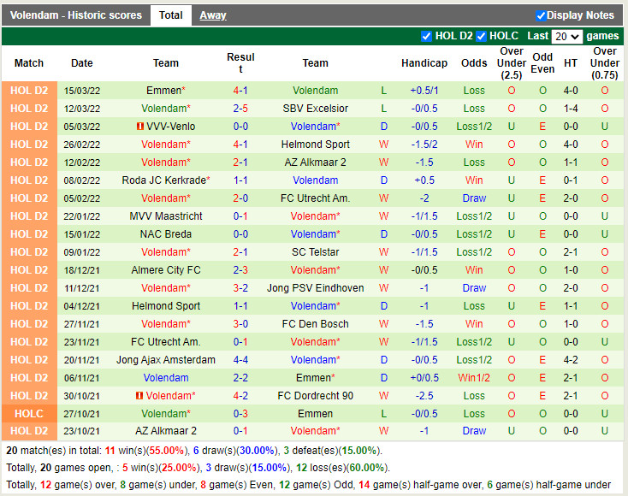The image size is (628, 496).
Task: Click team name SBV Excelsior
Action: pyautogui.click(x=315, y=109)
